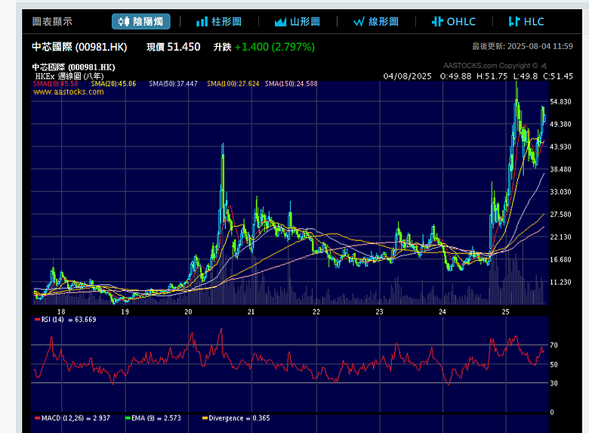Click the SMA(20):45.06 legend label
The height and width of the screenshot is (433, 589).
[113, 84]
